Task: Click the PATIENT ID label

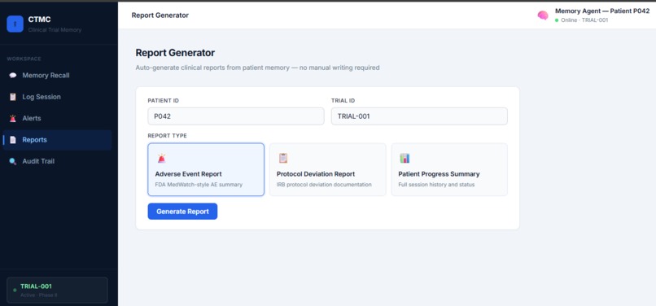Action: click(163, 100)
